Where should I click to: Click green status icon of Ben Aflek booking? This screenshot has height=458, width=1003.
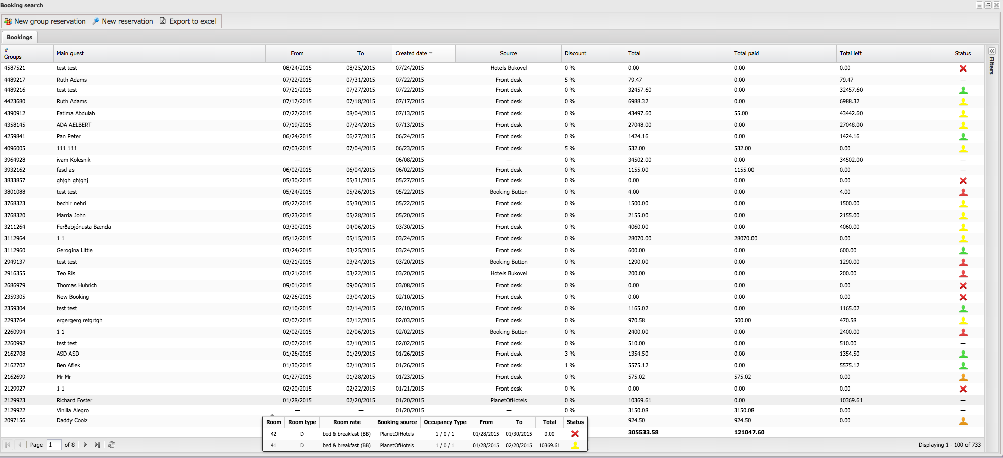(963, 366)
